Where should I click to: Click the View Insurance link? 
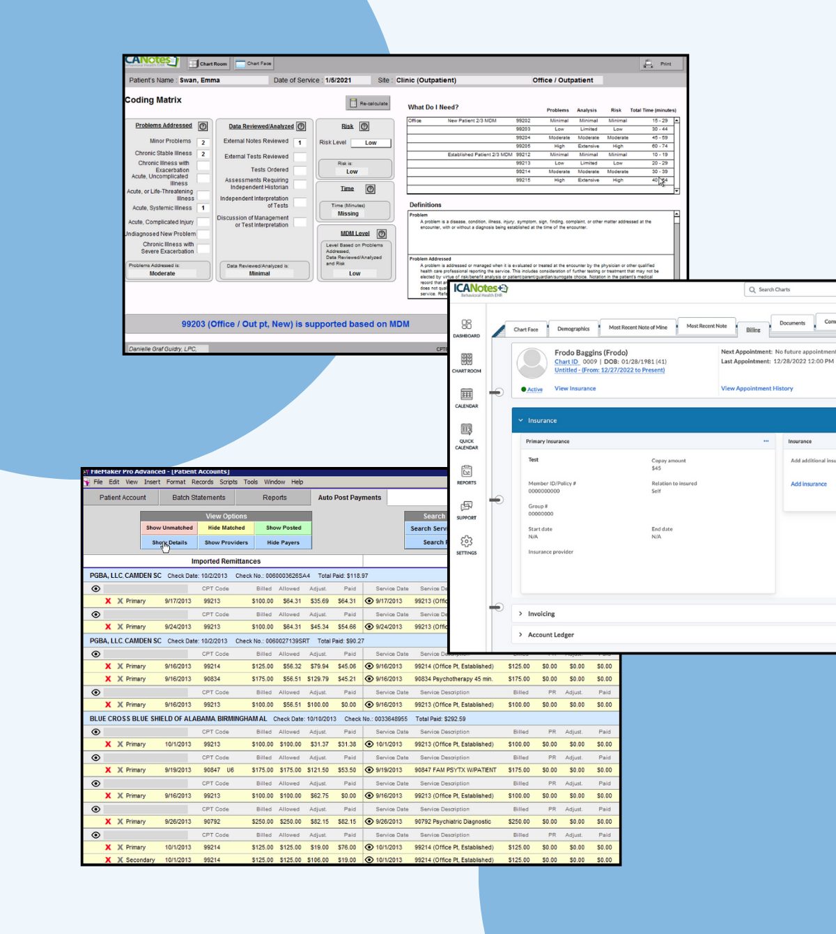click(575, 388)
